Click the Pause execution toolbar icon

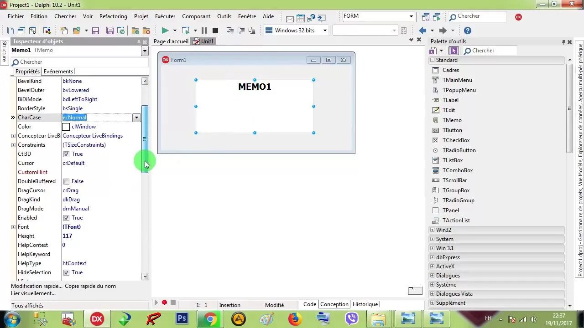pyautogui.click(x=204, y=31)
